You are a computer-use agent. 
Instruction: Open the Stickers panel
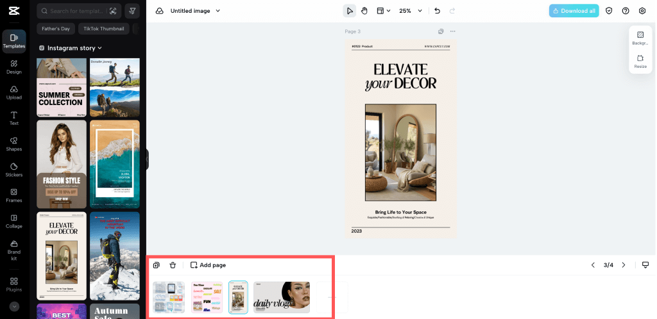(x=14, y=170)
